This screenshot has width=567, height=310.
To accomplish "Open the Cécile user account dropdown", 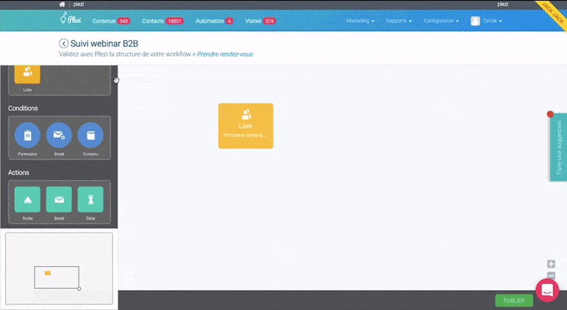I will (x=487, y=21).
